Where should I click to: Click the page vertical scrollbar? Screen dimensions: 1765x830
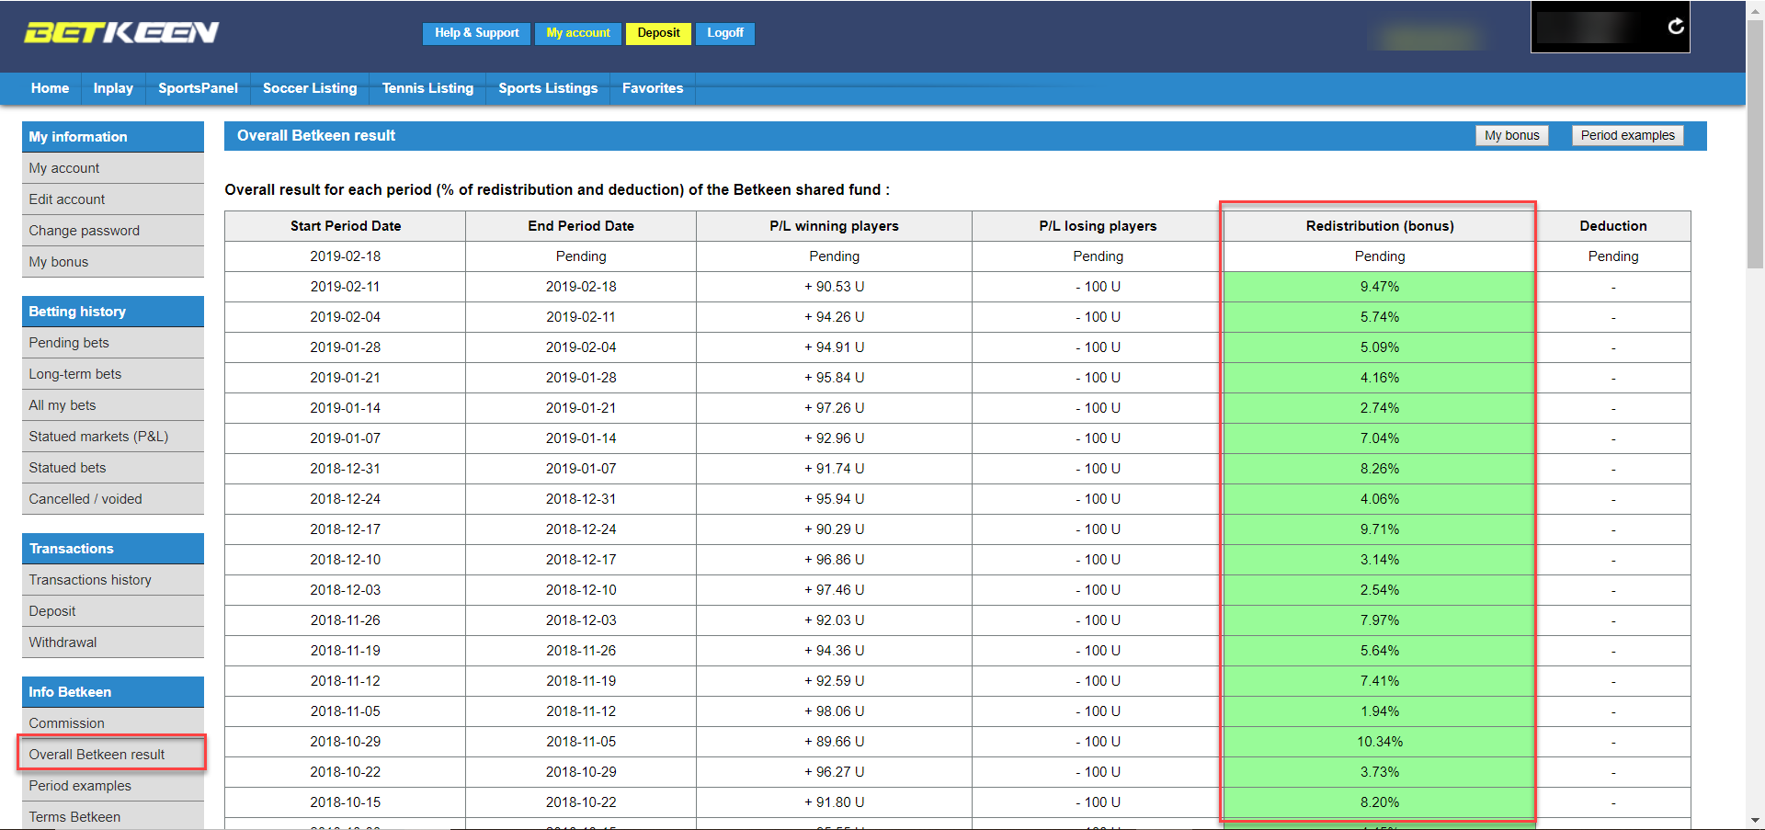1755,142
